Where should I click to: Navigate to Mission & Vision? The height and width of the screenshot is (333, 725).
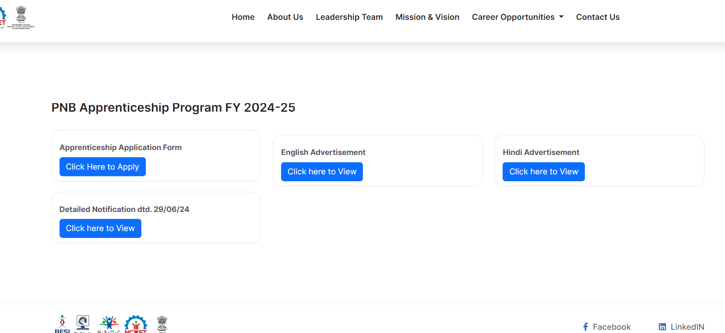click(x=427, y=17)
